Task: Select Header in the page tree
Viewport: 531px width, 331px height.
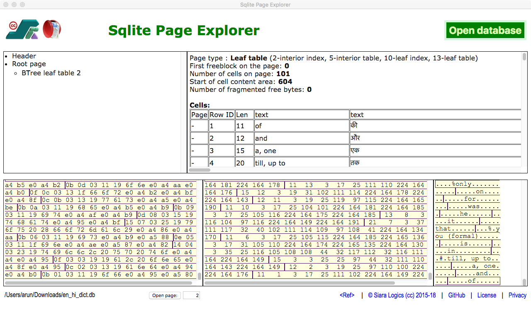Action: [24, 56]
